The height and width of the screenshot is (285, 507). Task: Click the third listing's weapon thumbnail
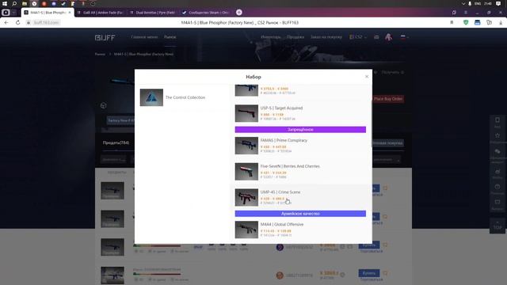[112, 247]
